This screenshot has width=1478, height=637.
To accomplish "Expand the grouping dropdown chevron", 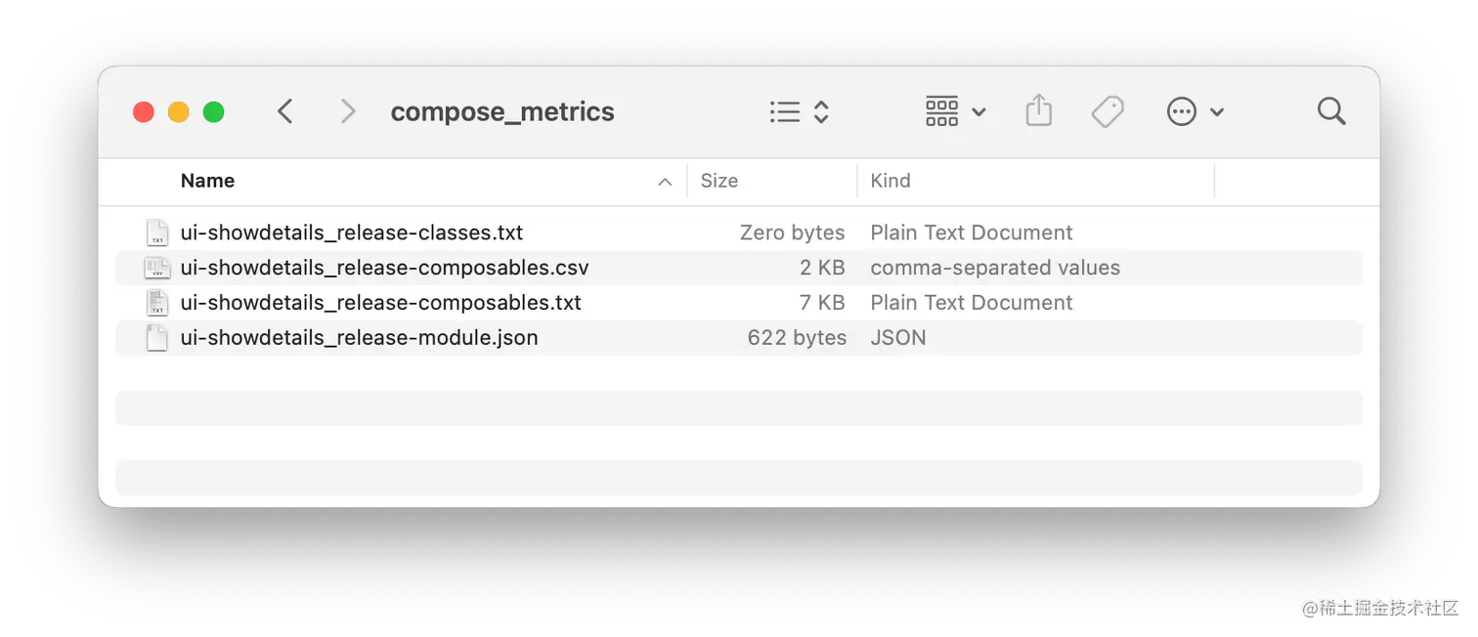I will [978, 111].
